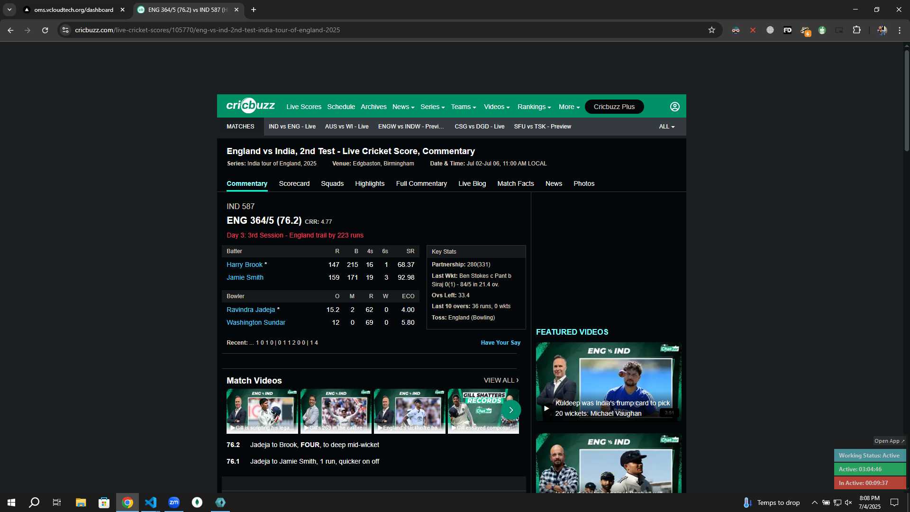Switch to Squads tab
Screen dimensions: 910x512
[x=332, y=183]
